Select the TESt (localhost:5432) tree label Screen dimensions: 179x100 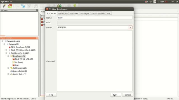[x=20, y=47]
